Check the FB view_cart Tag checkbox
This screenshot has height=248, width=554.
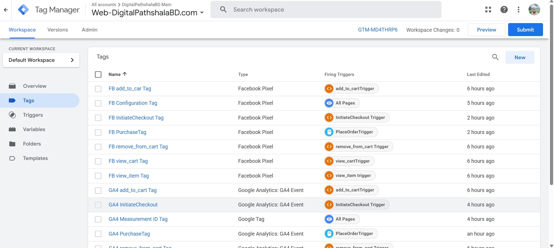(98, 161)
